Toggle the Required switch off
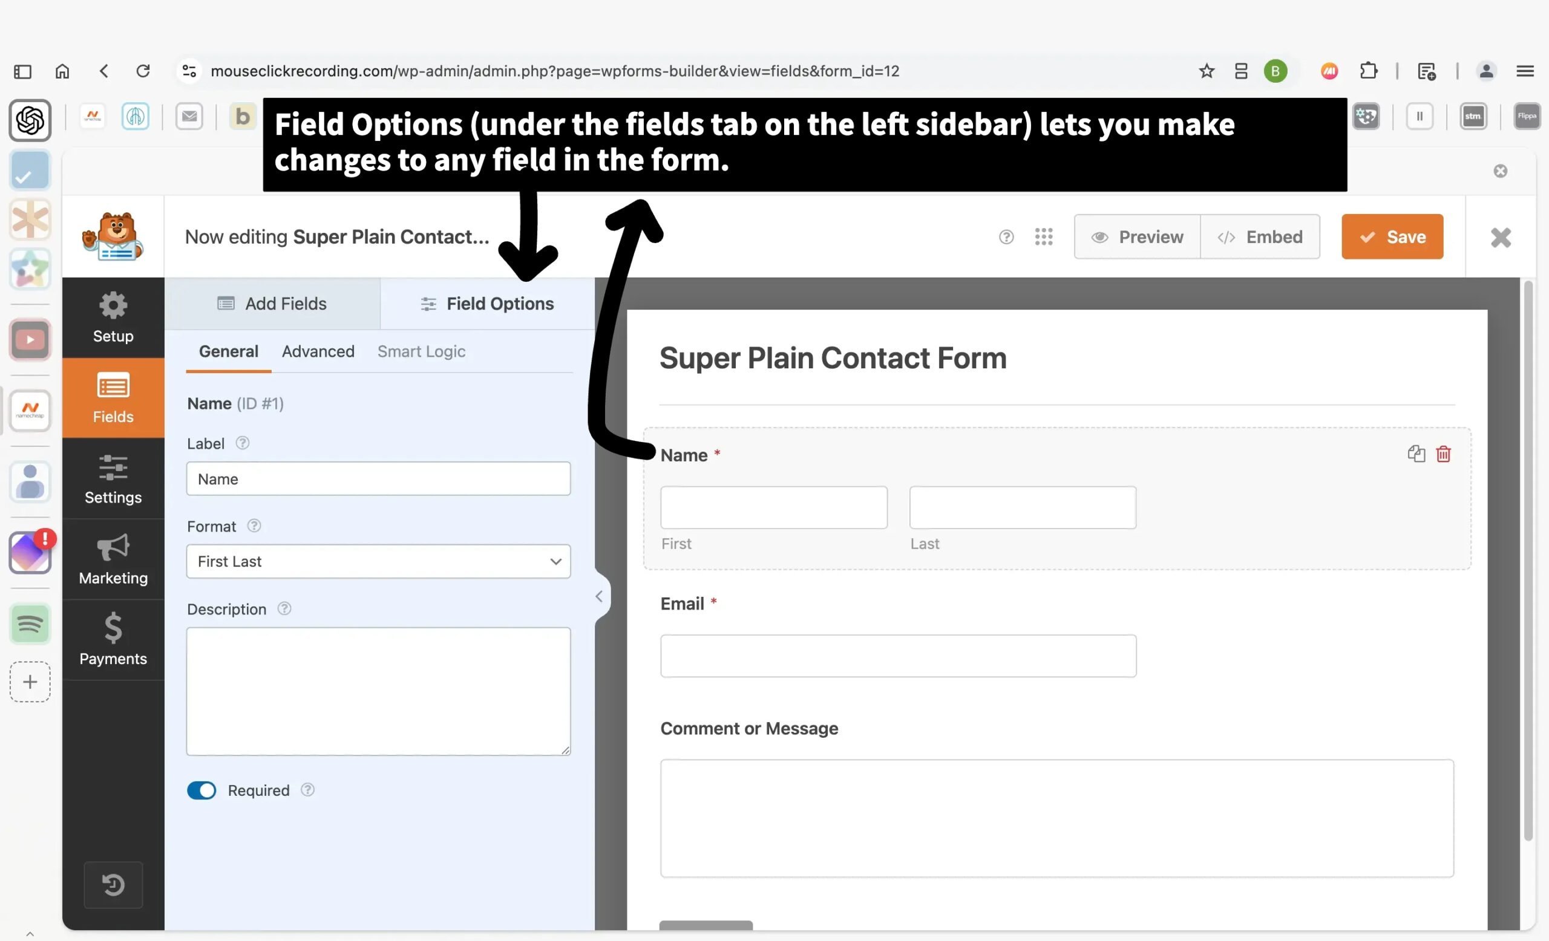Viewport: 1549px width, 941px height. (x=201, y=790)
